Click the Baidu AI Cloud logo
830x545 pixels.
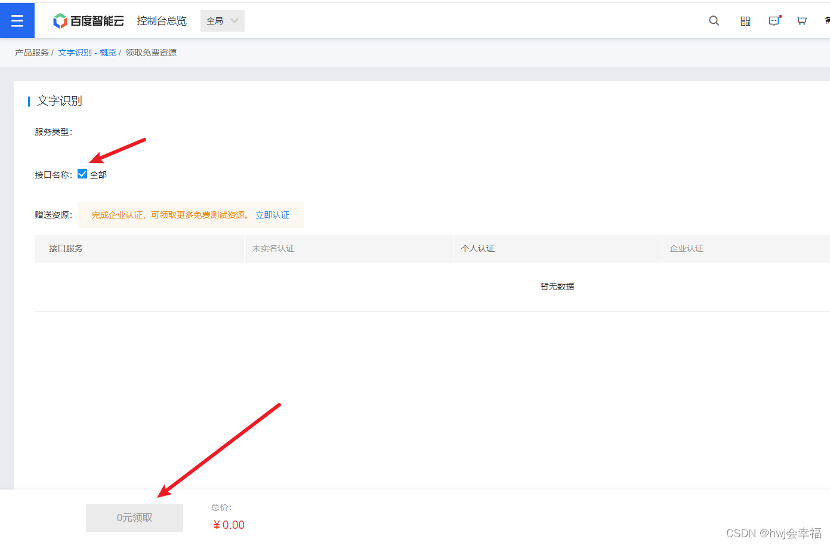click(x=88, y=21)
